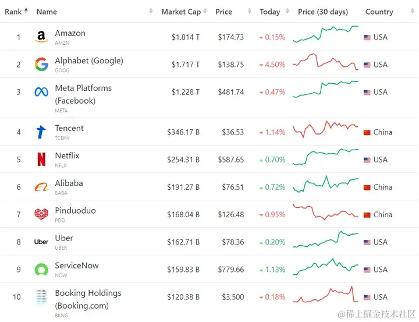Click the Netflix logo icon

tap(41, 160)
